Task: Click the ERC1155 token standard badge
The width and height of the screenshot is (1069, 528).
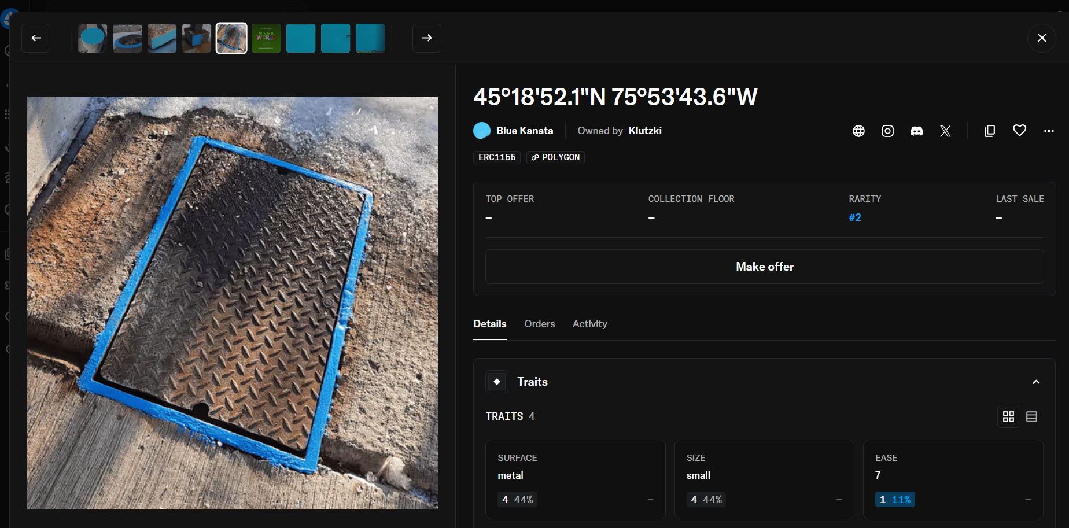Action: coord(497,157)
